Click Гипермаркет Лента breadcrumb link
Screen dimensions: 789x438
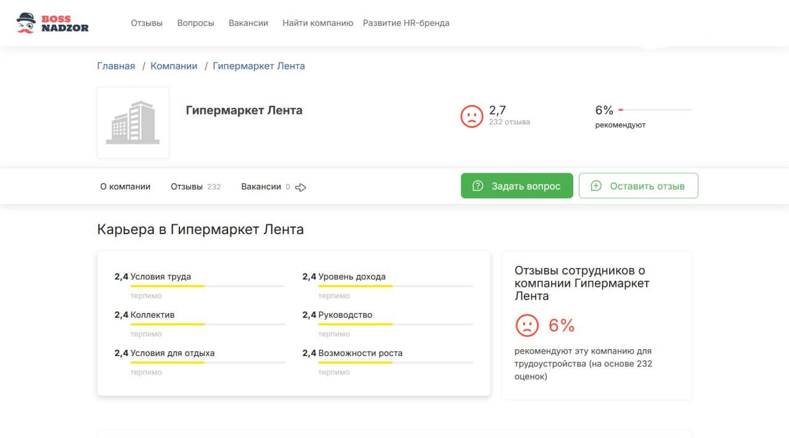click(259, 66)
